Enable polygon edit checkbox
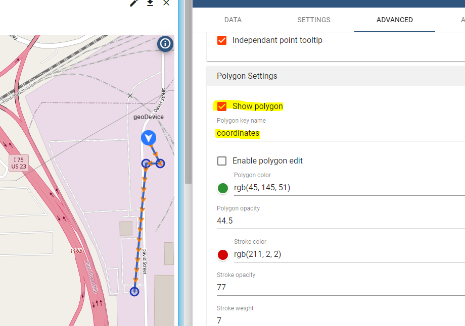This screenshot has height=326, width=465. pos(222,161)
